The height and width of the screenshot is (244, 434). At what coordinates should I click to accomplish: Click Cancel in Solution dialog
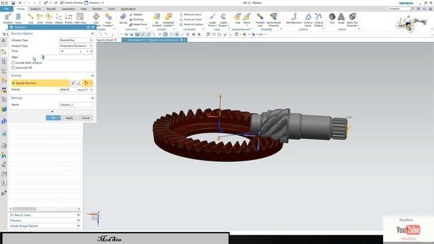pyautogui.click(x=85, y=118)
